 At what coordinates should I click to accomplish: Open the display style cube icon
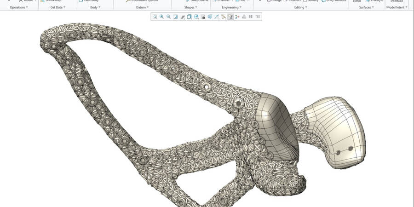point(190,17)
